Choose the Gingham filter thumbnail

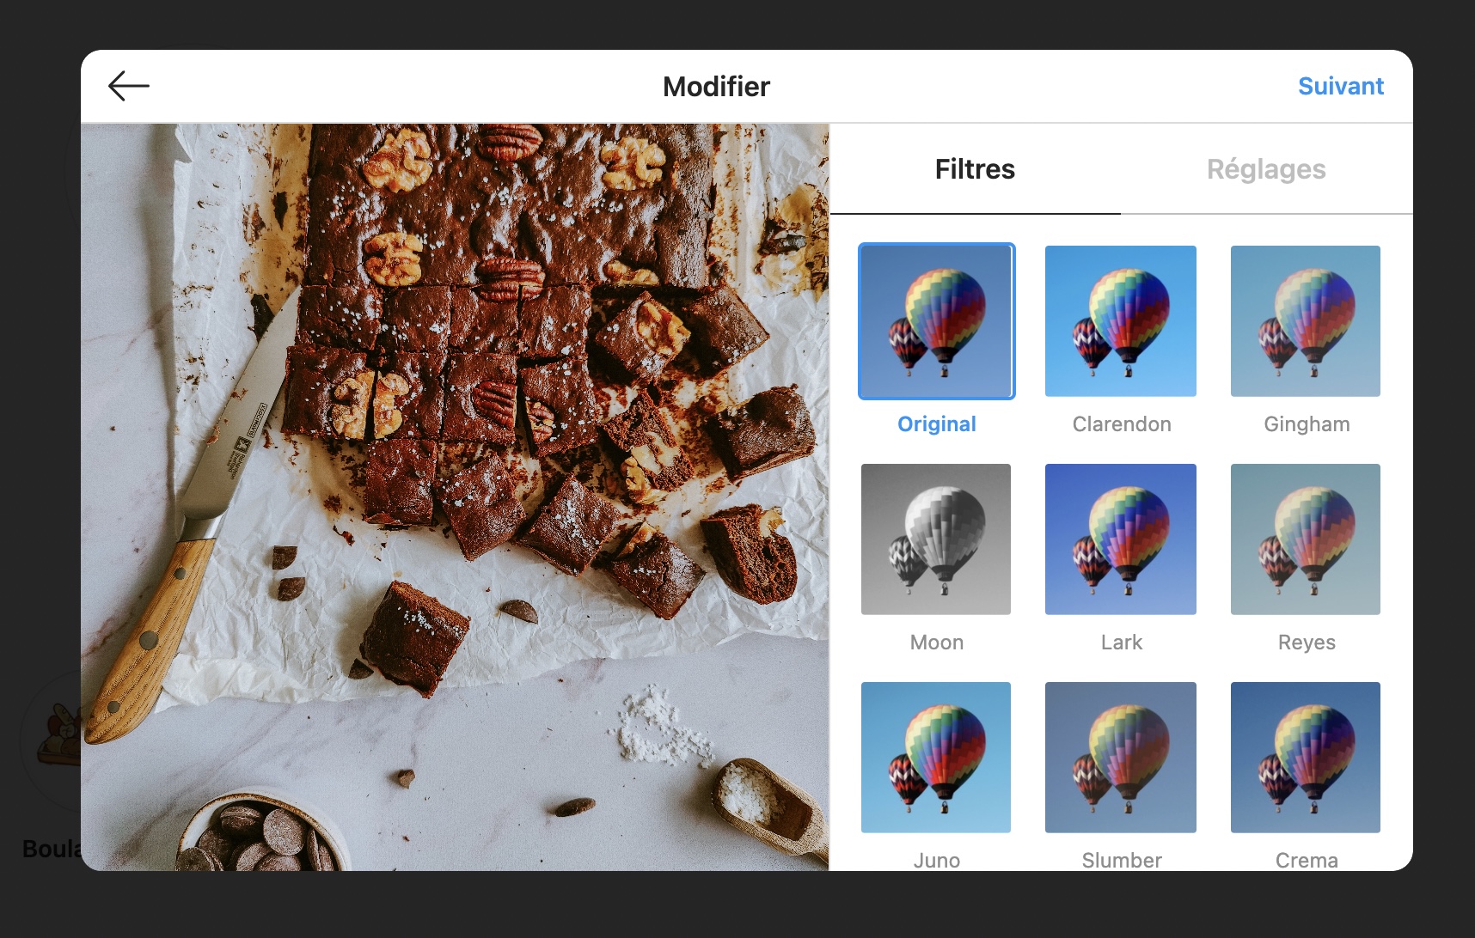[1306, 321]
